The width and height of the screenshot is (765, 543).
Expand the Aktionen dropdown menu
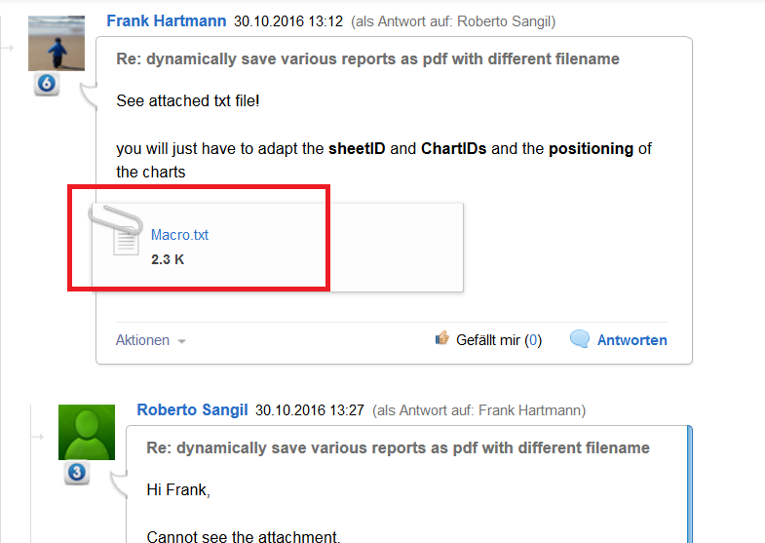coord(151,340)
